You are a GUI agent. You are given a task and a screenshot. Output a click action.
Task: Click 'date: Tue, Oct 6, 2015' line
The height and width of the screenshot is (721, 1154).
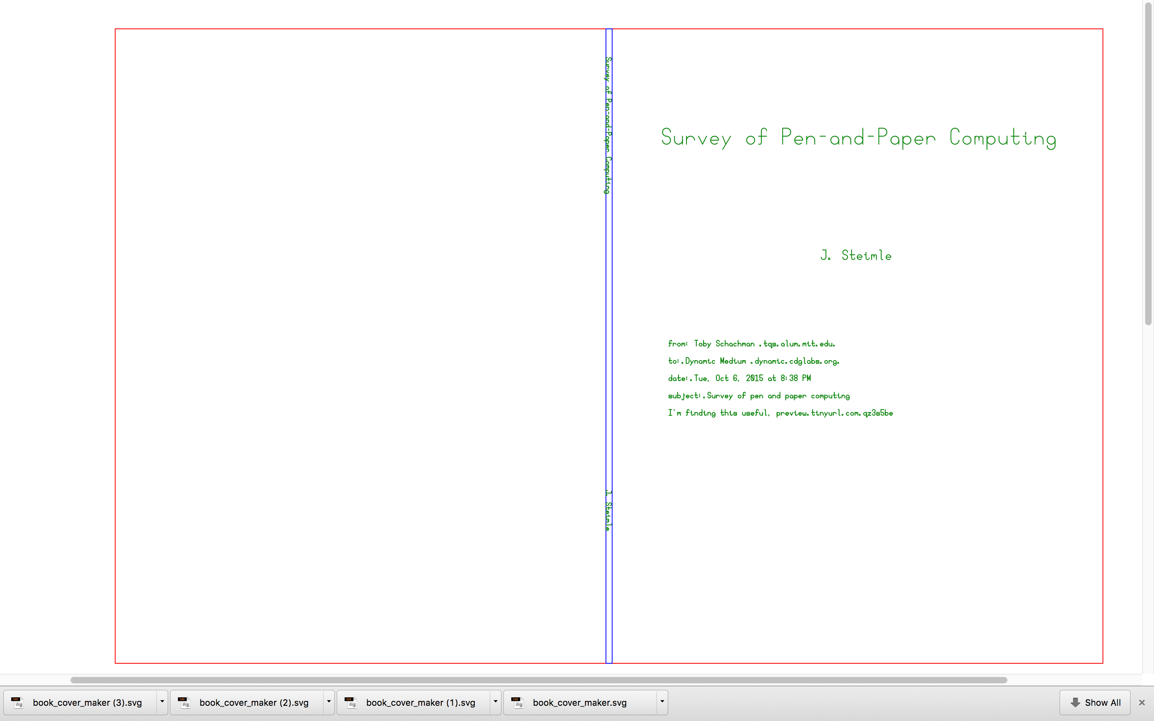coord(739,378)
